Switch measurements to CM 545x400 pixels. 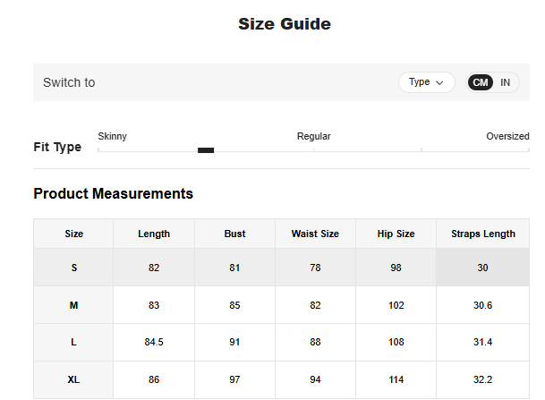(481, 82)
